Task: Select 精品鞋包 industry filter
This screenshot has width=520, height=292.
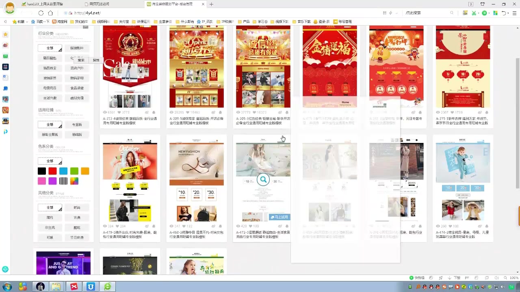Action: point(50,58)
